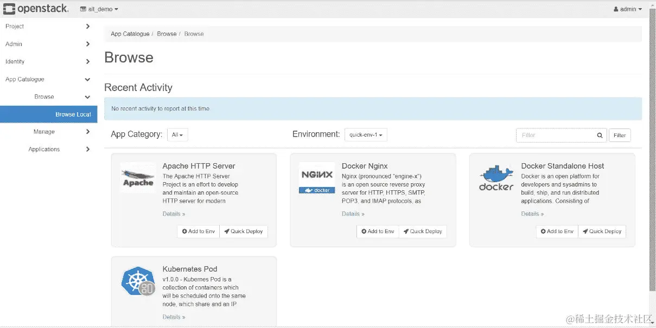Quick Deploy Apache HTTP Server

click(x=244, y=231)
